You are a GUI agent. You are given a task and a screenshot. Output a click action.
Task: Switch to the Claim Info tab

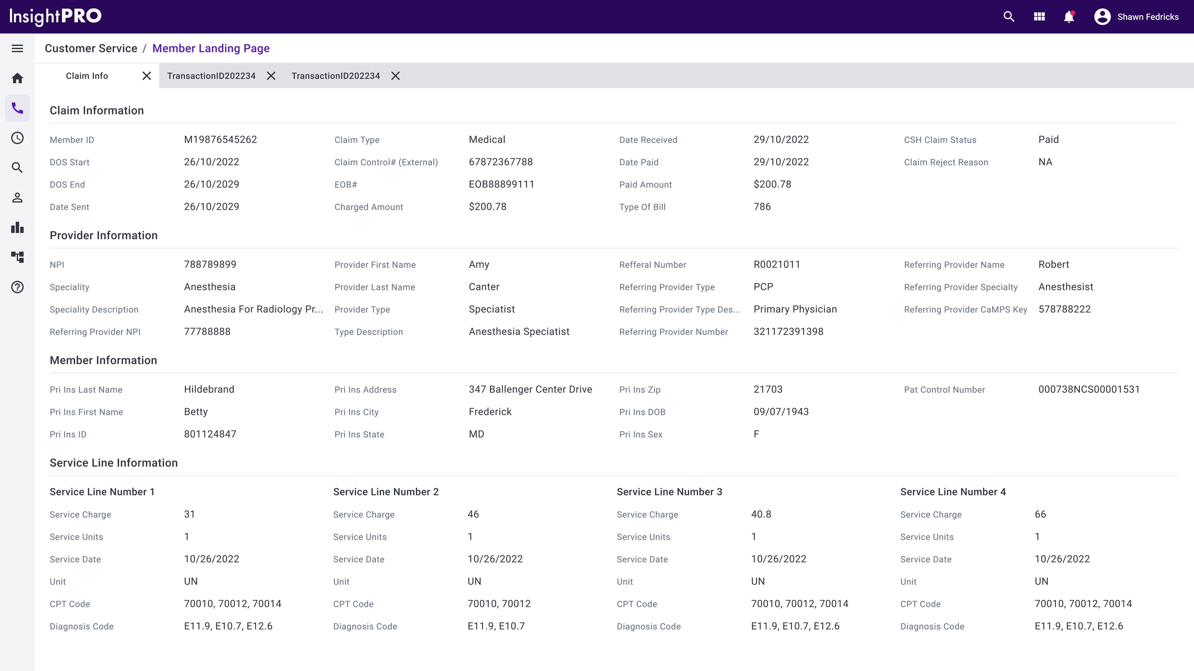pos(87,76)
